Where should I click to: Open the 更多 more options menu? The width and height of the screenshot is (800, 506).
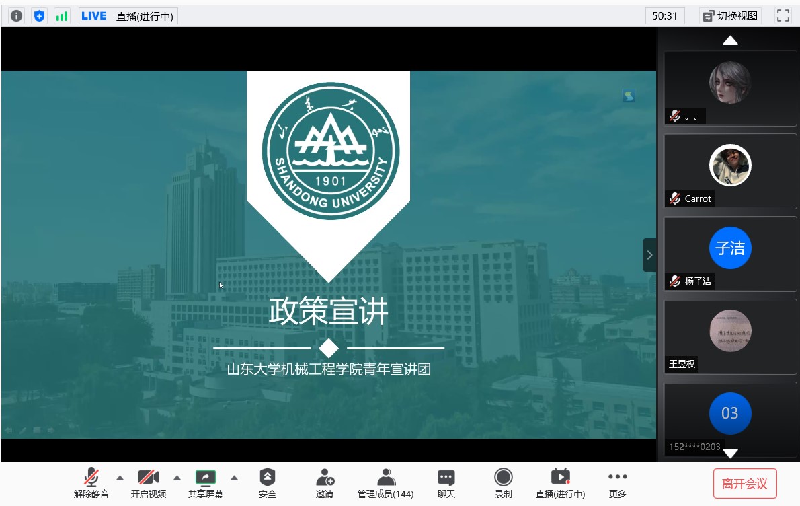(617, 483)
